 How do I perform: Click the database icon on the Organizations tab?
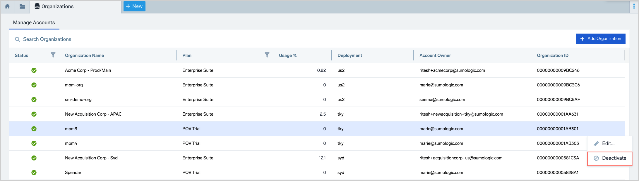[x=37, y=6]
